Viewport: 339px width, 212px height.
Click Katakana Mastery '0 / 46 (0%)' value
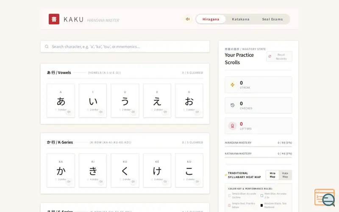pyautogui.click(x=285, y=153)
